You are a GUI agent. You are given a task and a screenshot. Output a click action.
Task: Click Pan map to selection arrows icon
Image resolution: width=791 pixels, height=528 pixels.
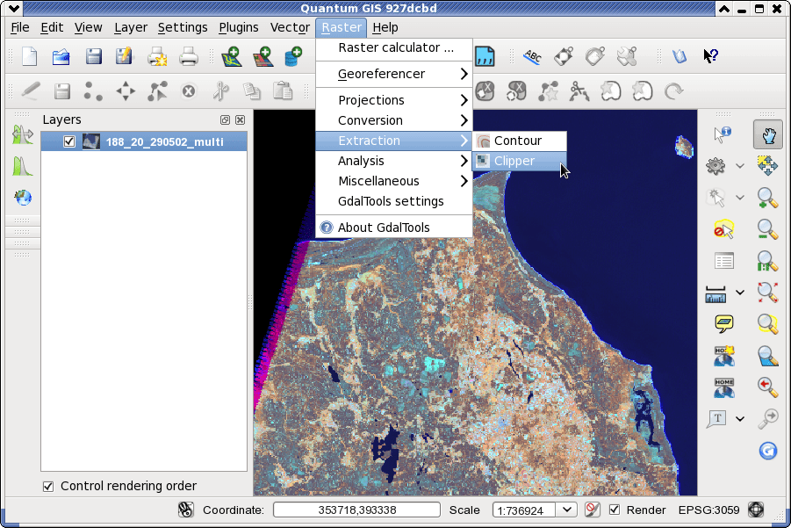pyautogui.click(x=767, y=165)
